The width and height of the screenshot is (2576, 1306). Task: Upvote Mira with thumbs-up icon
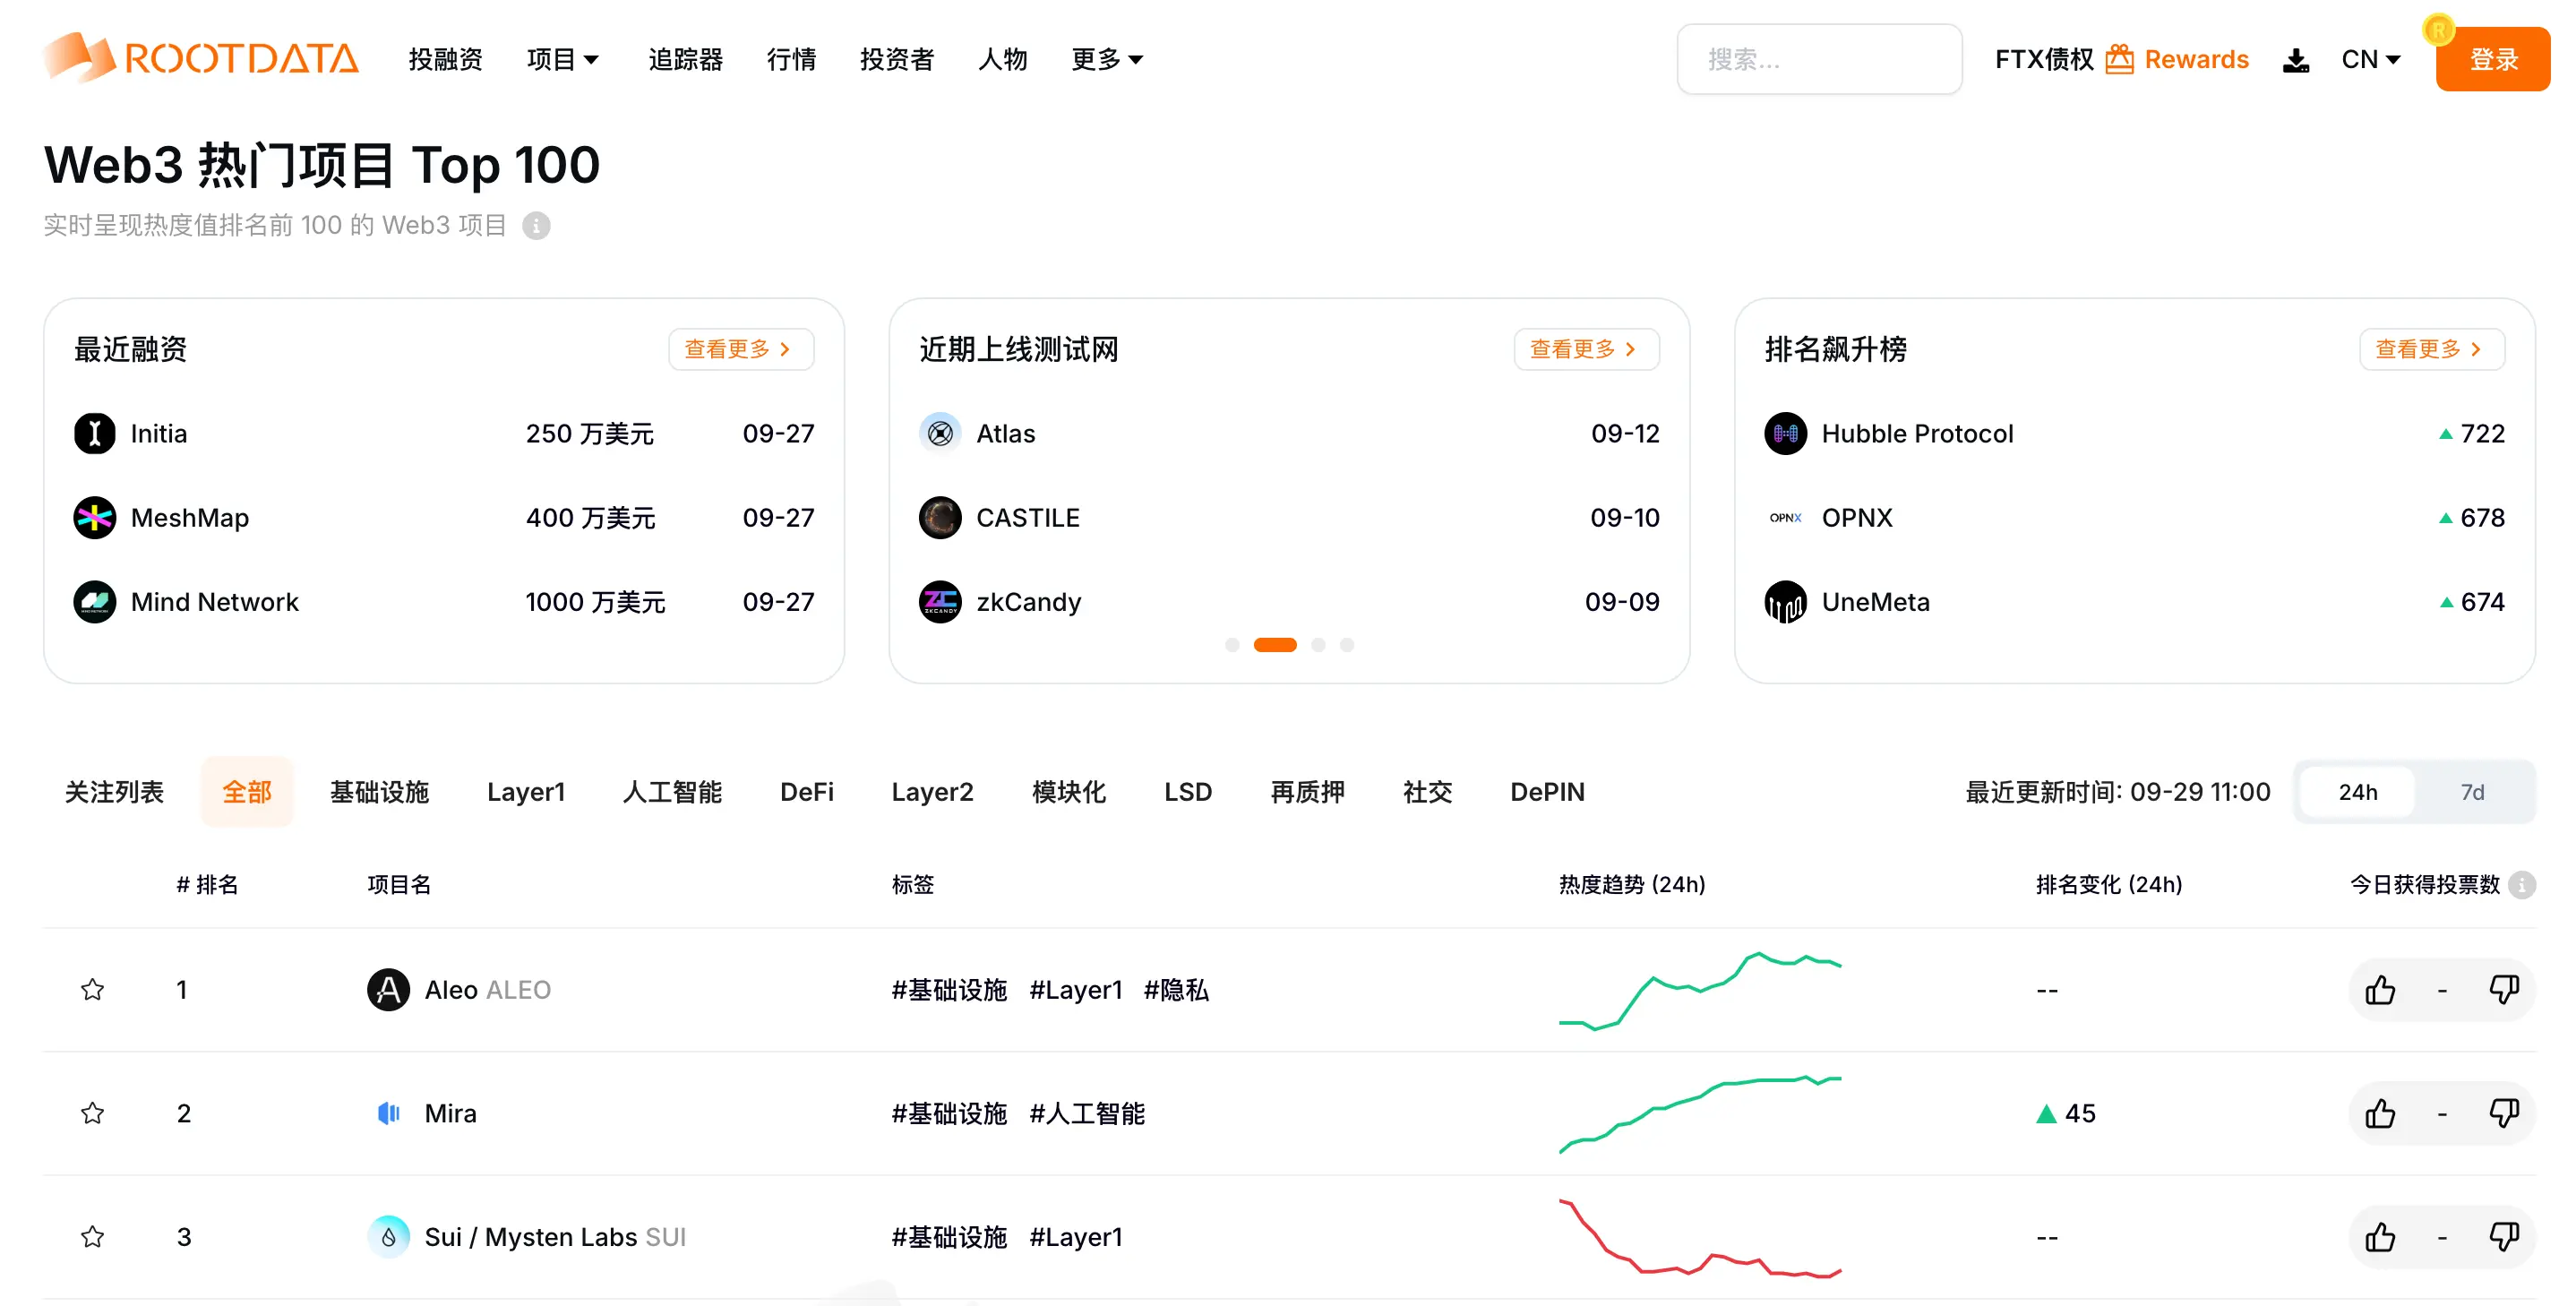click(x=2380, y=1113)
